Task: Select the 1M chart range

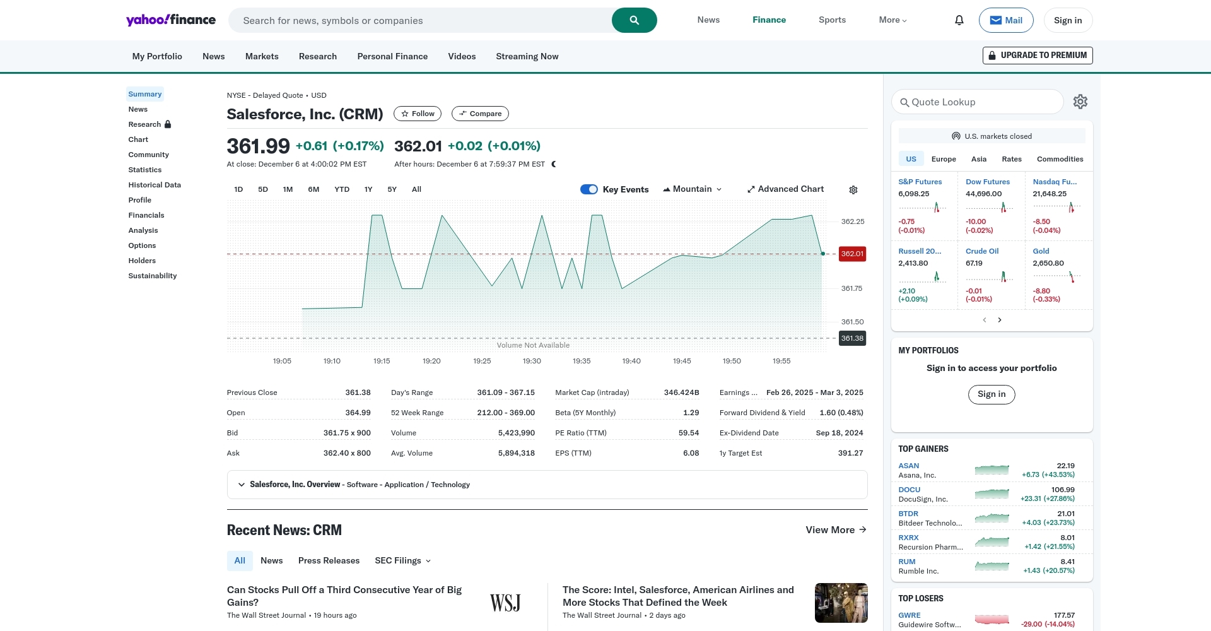Action: 288,189
